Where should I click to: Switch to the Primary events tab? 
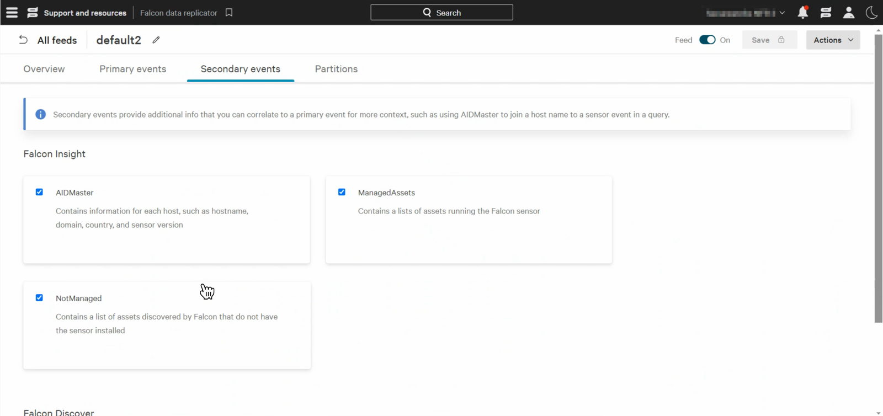(132, 69)
